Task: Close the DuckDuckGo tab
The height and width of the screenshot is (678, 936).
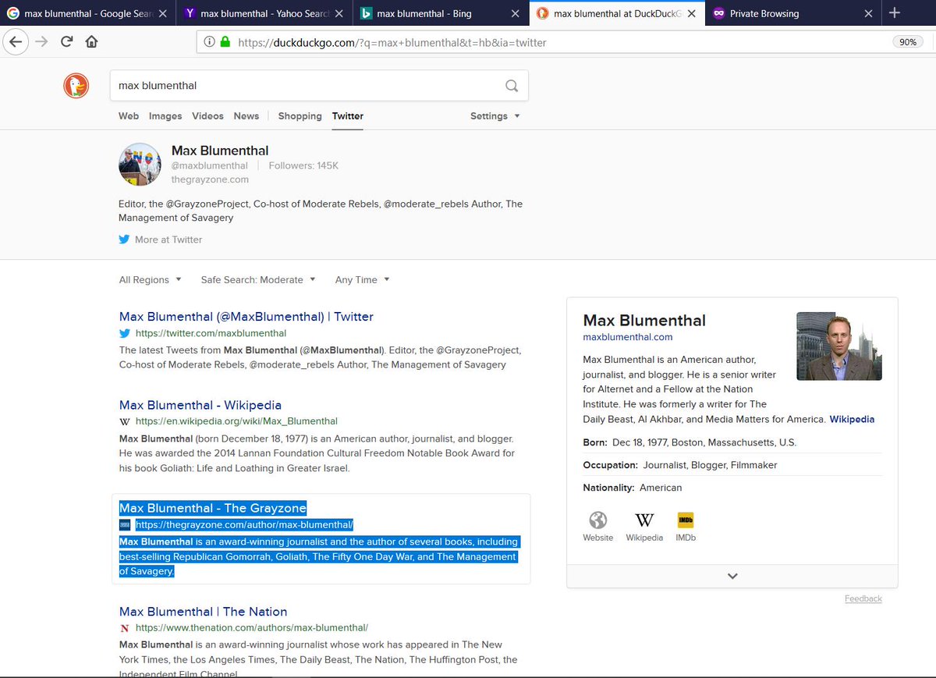Action: (x=691, y=13)
